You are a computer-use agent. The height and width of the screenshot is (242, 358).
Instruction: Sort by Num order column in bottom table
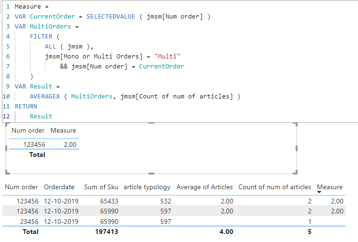(x=21, y=187)
